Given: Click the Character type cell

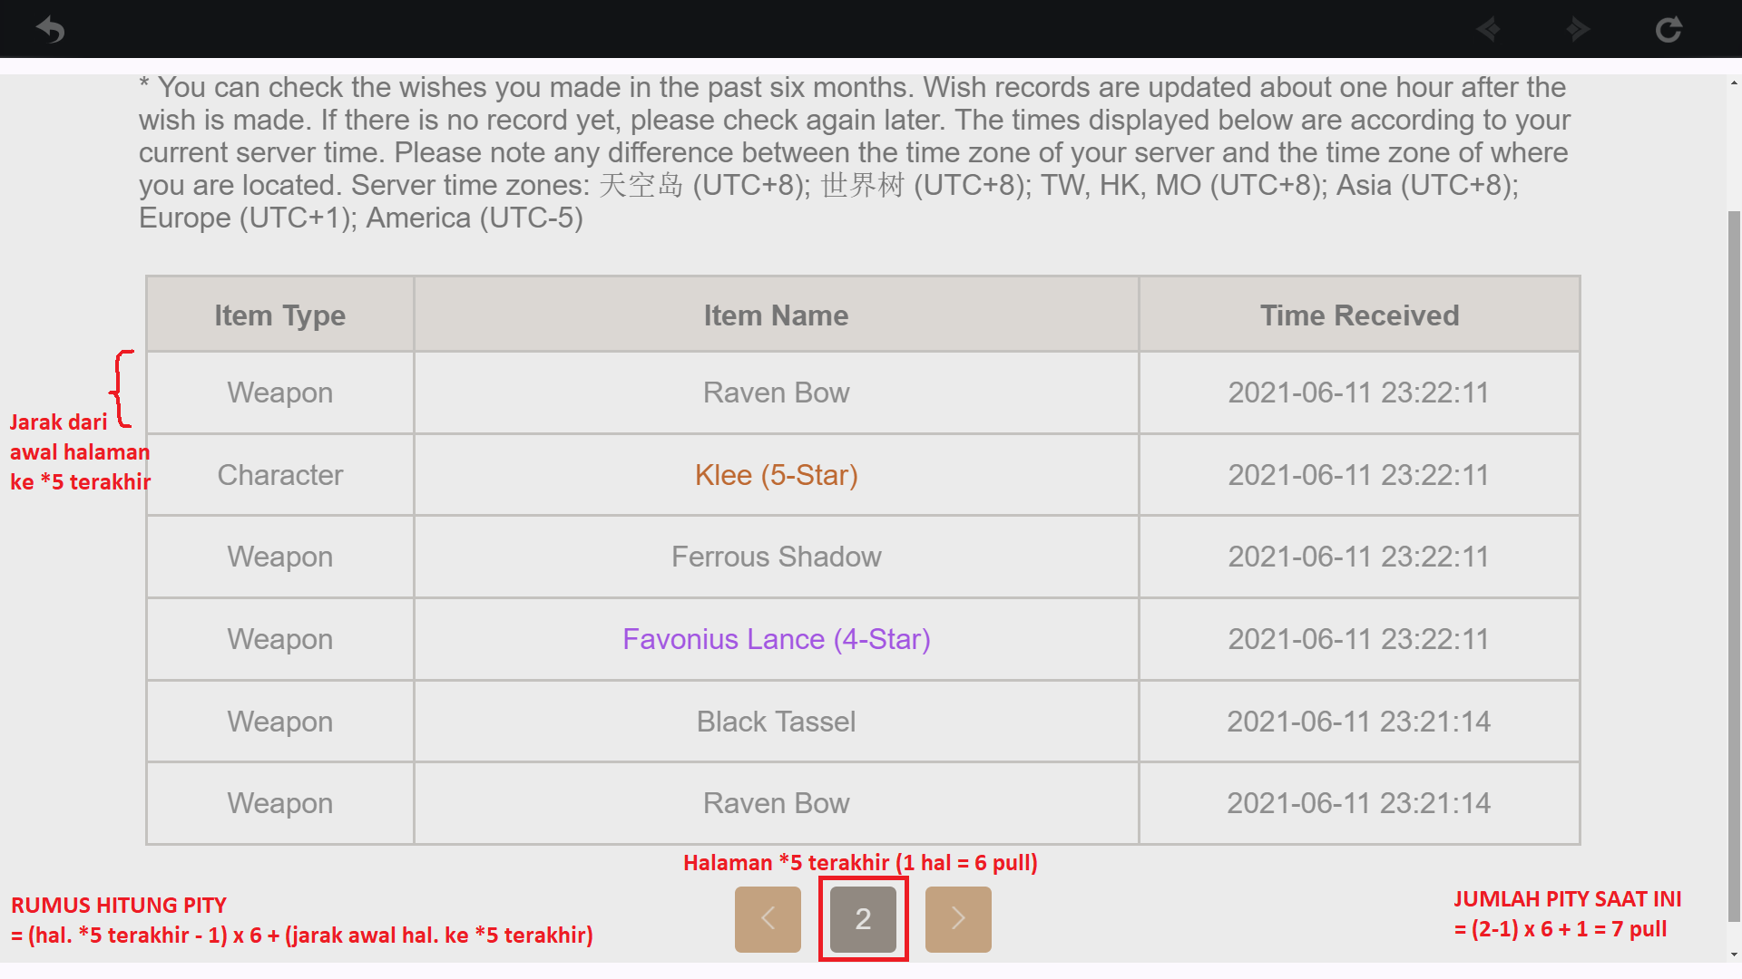Looking at the screenshot, I should point(279,475).
